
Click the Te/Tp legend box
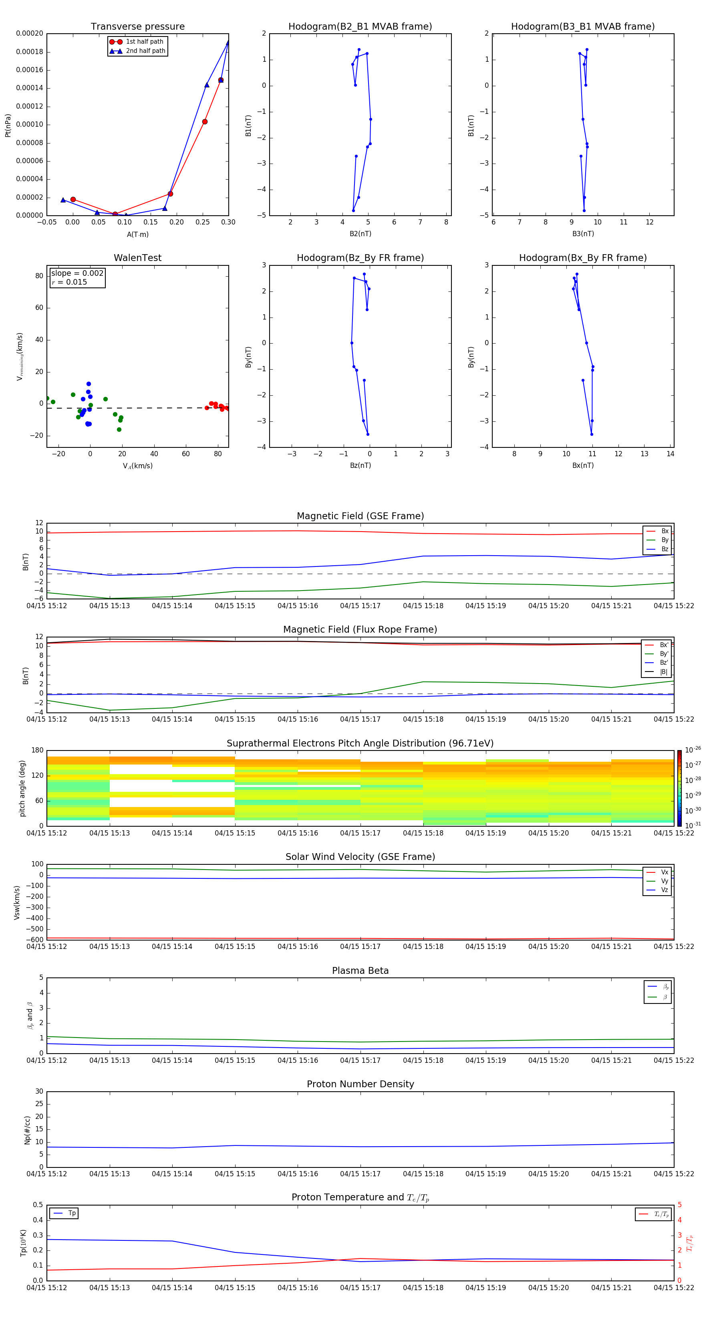(653, 1214)
